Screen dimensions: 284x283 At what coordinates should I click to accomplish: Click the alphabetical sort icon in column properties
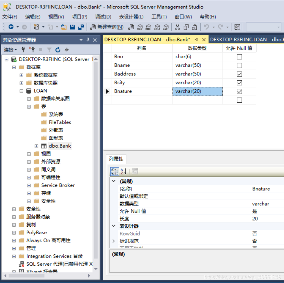pos(123,172)
